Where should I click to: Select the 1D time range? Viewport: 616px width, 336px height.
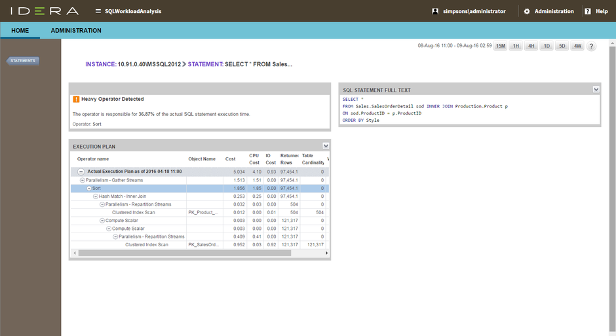click(547, 46)
